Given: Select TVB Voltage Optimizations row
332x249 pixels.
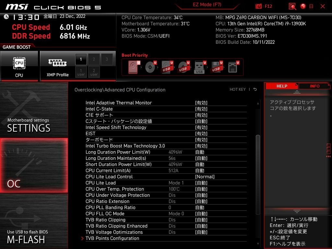Looking at the screenshot, I should (166, 232).
